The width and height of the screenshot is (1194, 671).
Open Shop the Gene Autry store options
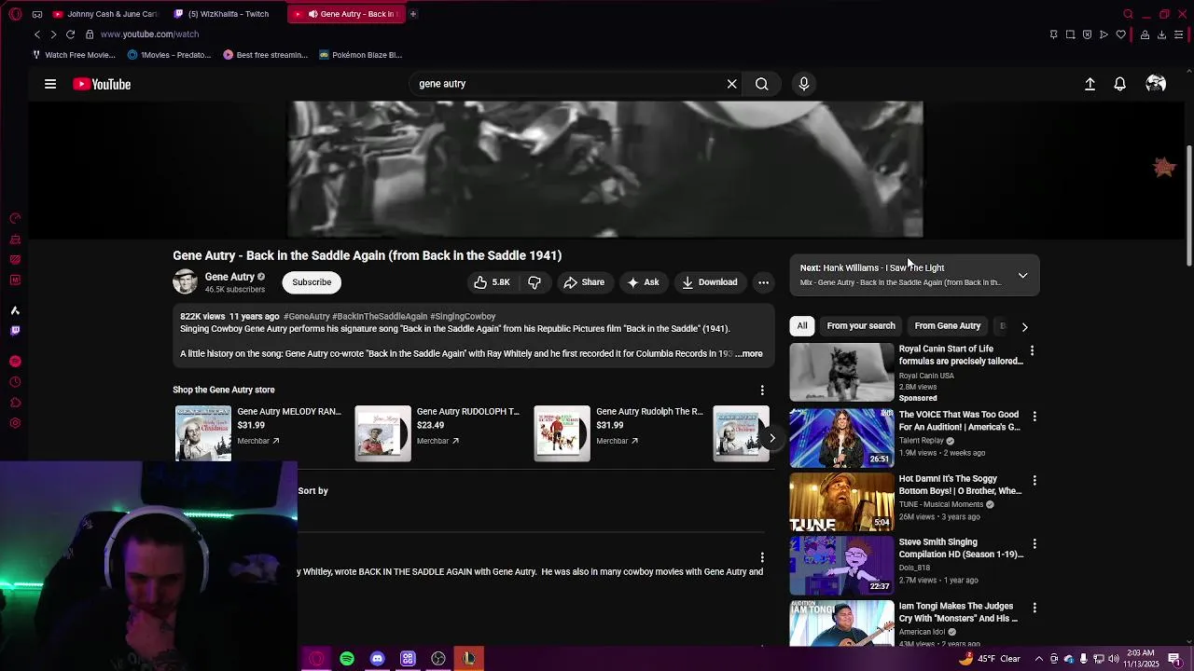coord(762,390)
